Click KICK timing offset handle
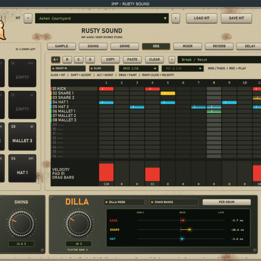261x261 pixels. [x=183, y=221]
